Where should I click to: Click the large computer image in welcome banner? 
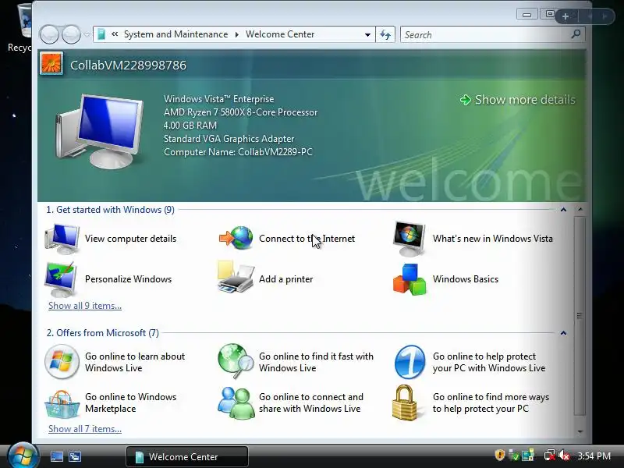pos(100,131)
